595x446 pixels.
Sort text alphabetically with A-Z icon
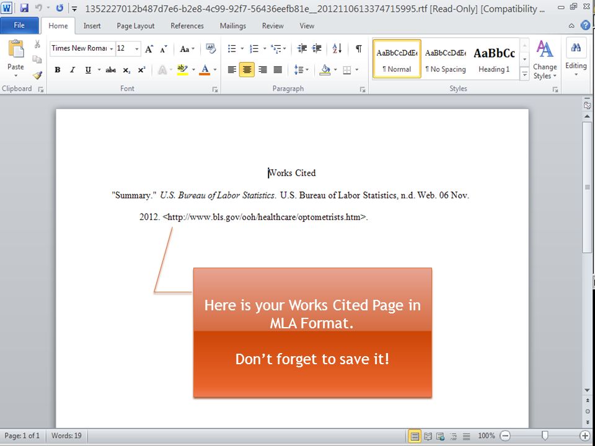pos(337,48)
